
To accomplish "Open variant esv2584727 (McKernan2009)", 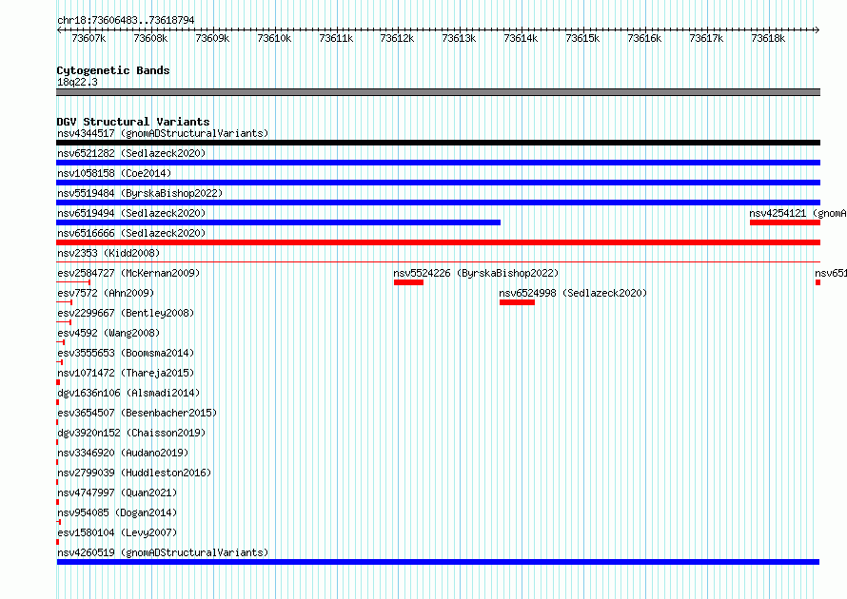I will click(128, 273).
